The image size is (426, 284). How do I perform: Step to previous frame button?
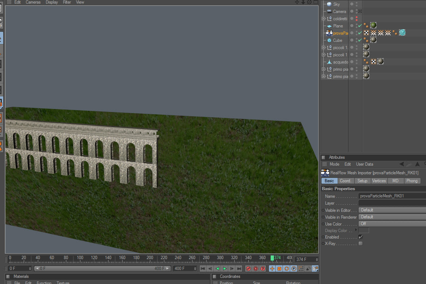tap(210, 268)
